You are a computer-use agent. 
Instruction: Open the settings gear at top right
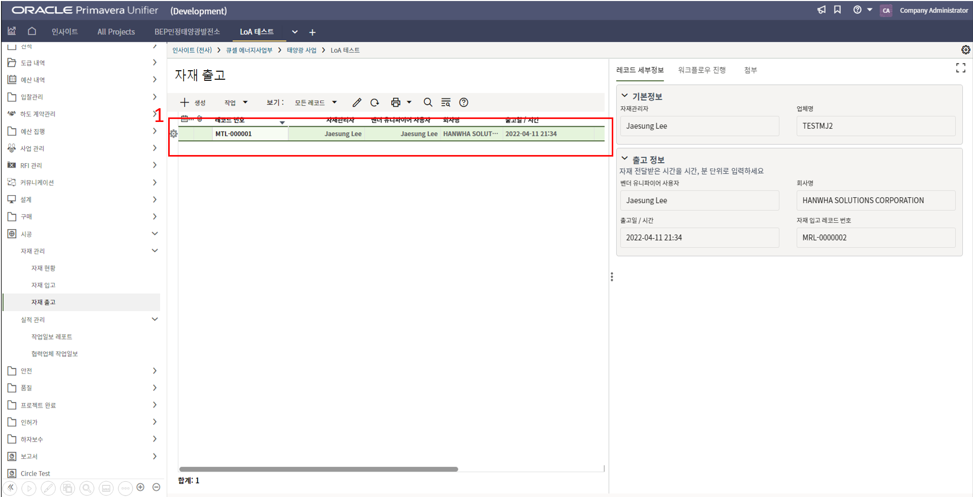(x=965, y=50)
